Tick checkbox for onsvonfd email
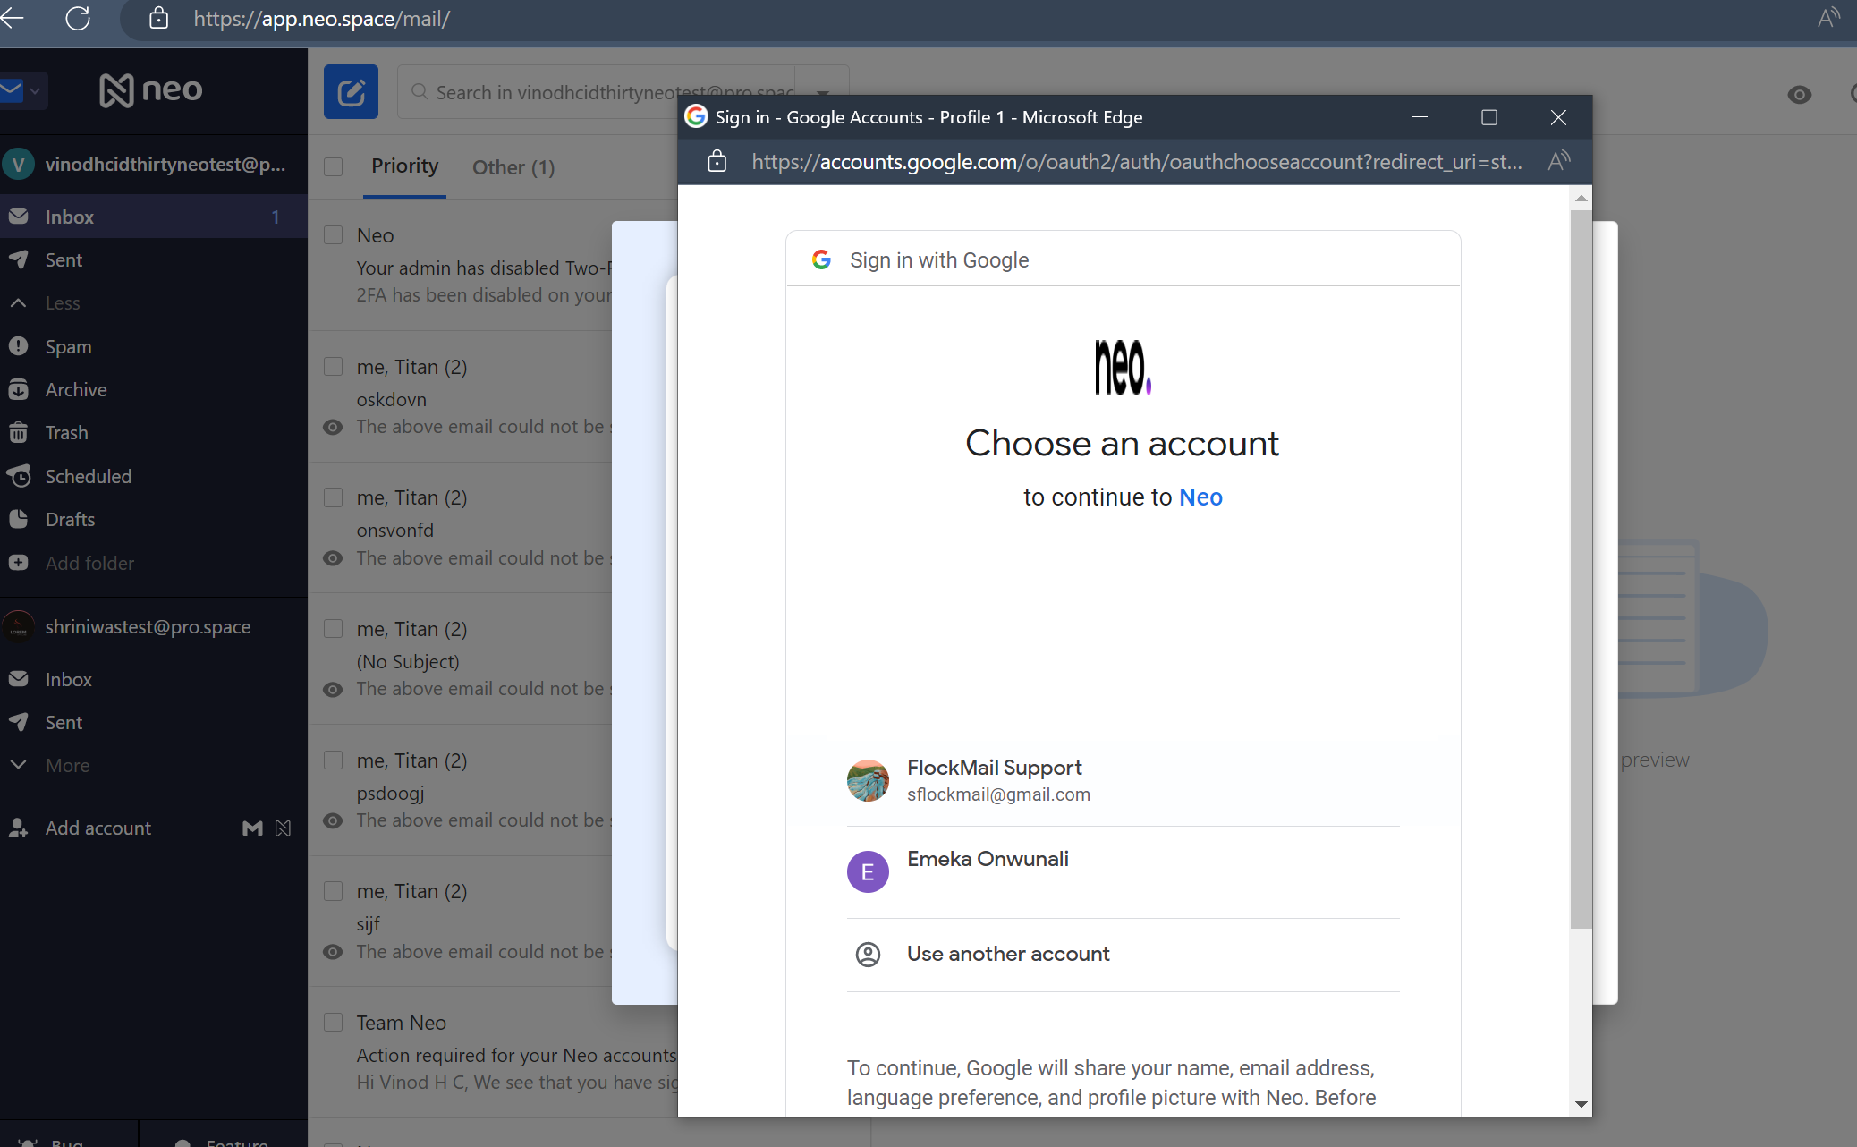 click(334, 497)
